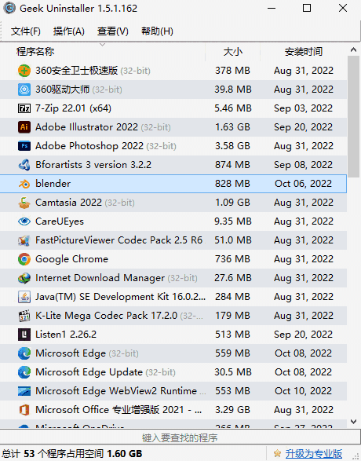The height and width of the screenshot is (461, 361).
Task: Select the 7-Zip 22.01 (x64) name
Action: pos(73,108)
